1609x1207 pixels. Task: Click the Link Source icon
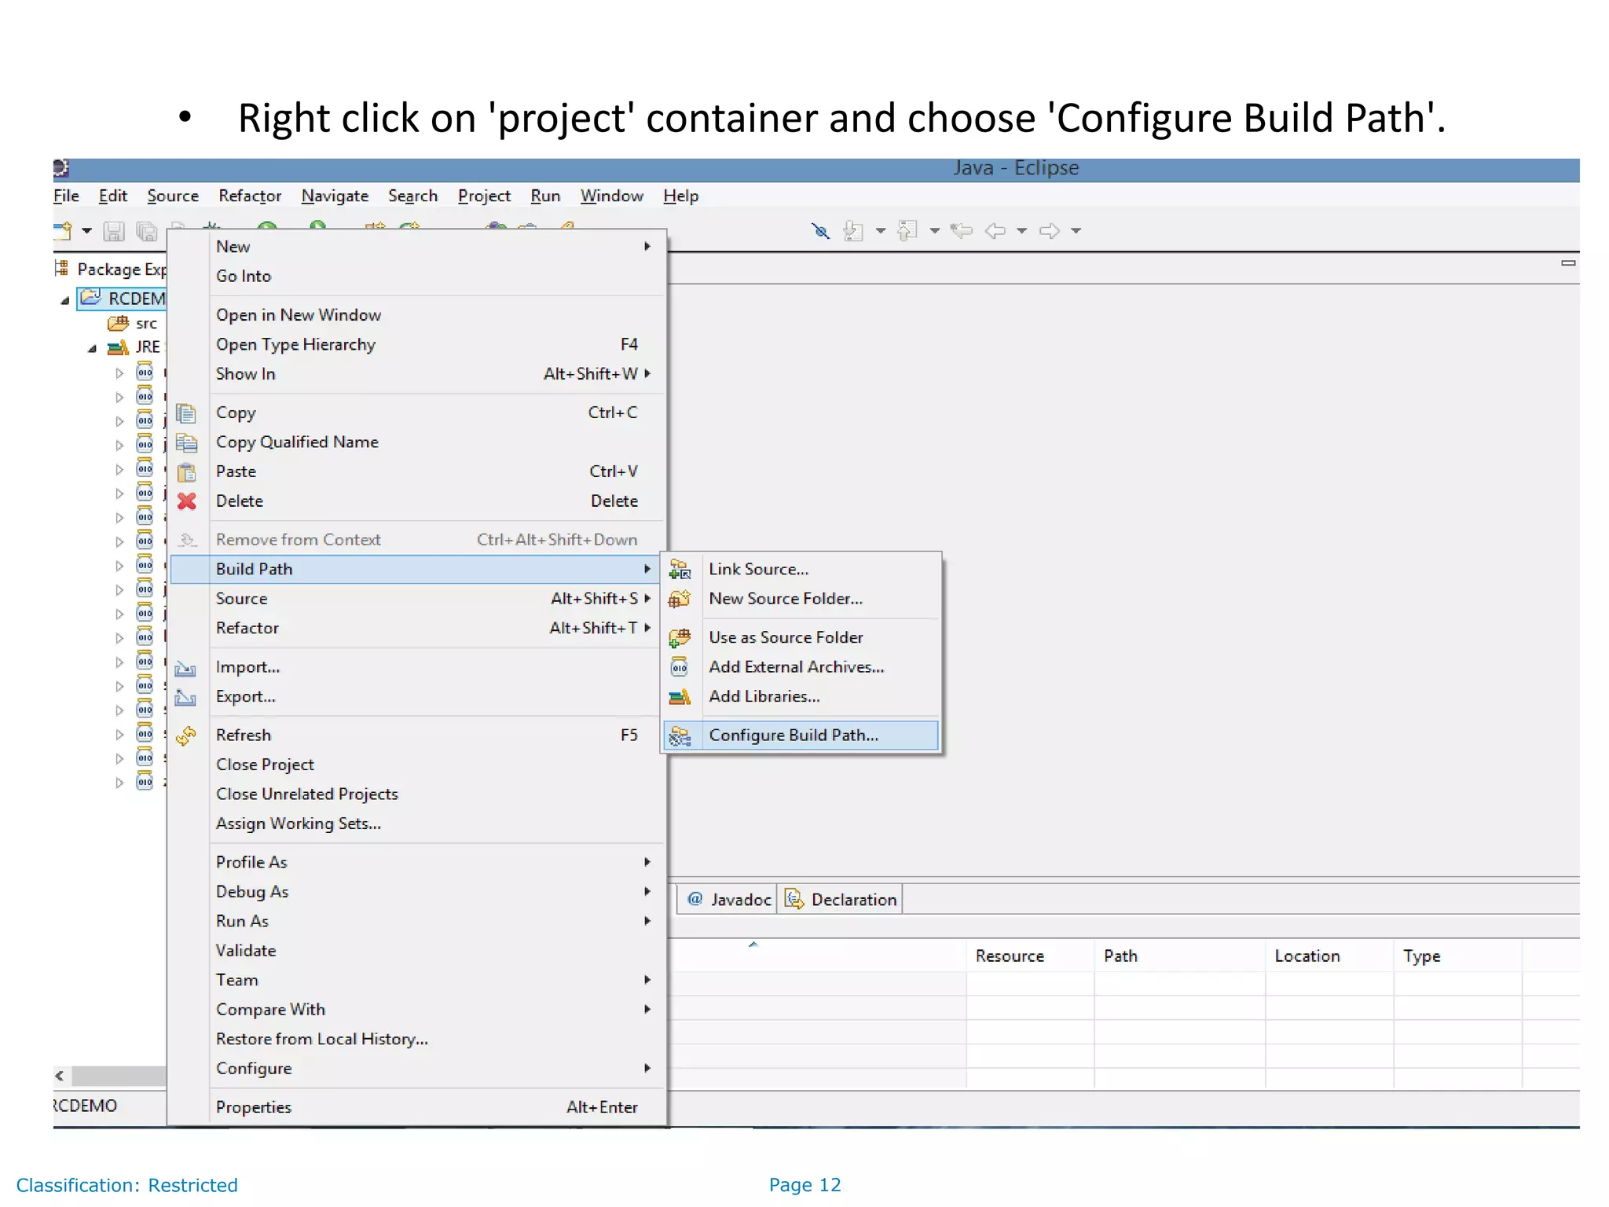pos(680,569)
